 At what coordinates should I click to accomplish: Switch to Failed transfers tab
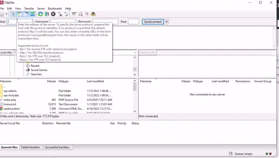pos(30,147)
